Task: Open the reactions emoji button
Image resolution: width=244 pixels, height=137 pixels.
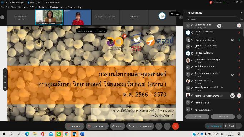Action: (159, 126)
